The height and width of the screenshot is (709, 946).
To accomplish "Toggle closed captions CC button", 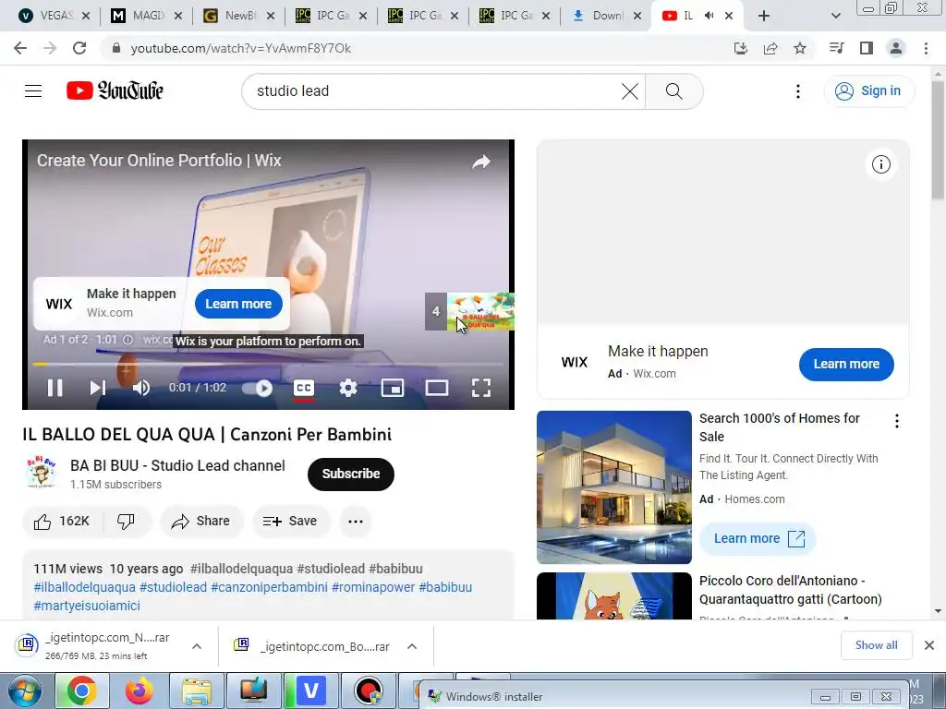I will [303, 388].
